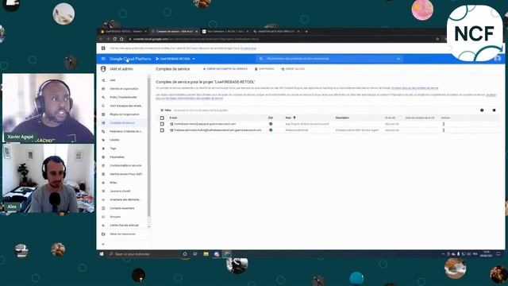Click the Policy Troubleshooter wrench icon
Image resolution: width=508 pixels, height=286 pixels.
103,97
